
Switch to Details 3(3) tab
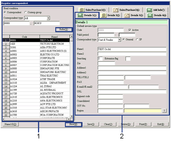coord(134,15)
